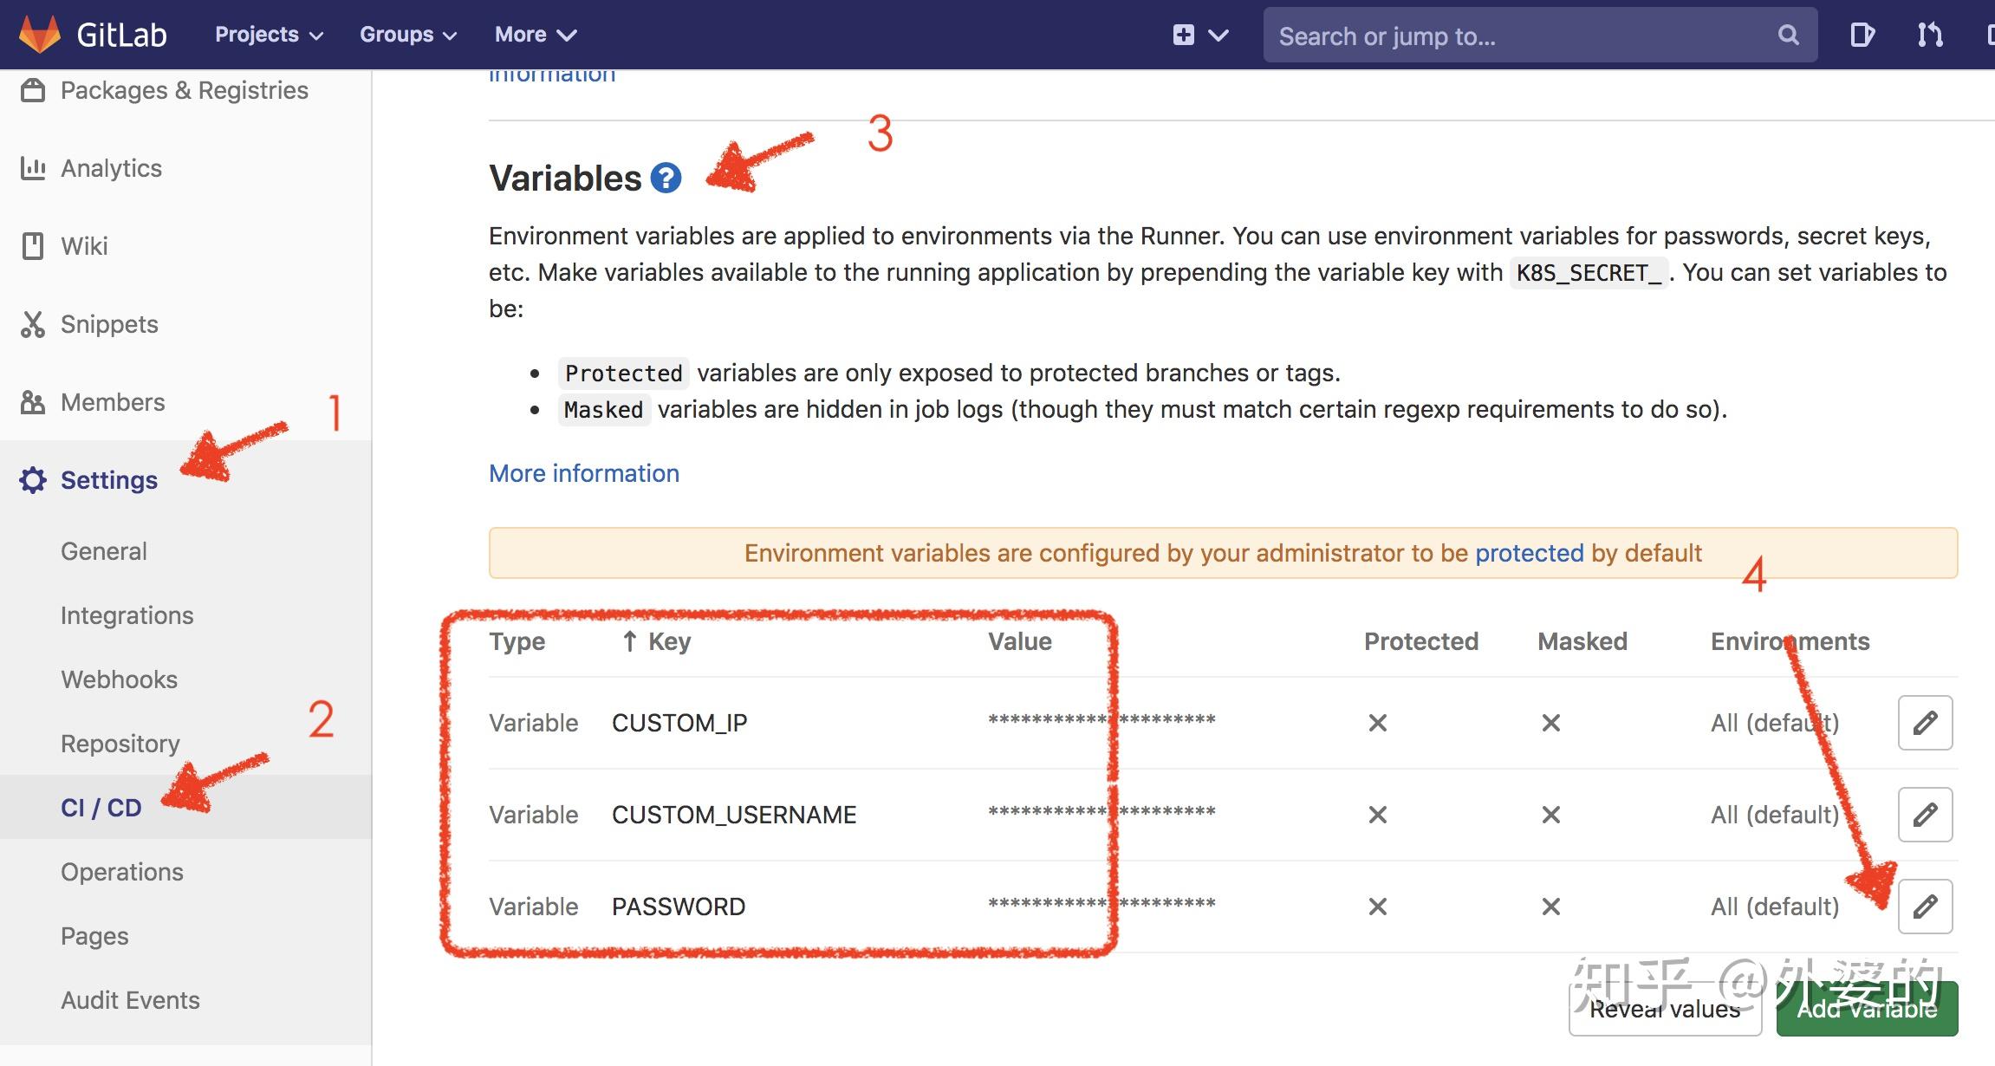Open the More information link
This screenshot has width=1995, height=1066.
(x=583, y=473)
